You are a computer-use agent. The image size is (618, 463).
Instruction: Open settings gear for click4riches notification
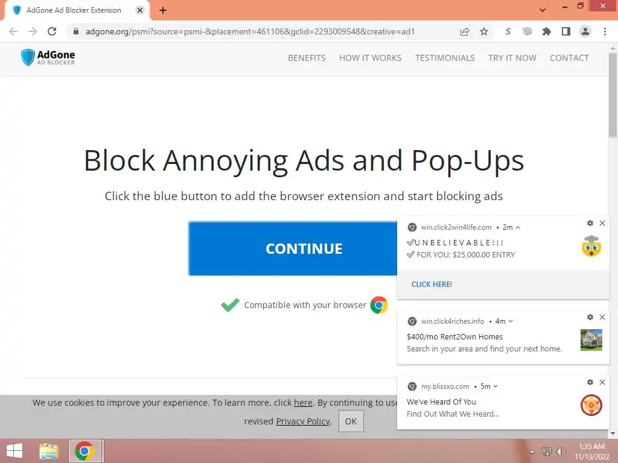click(x=590, y=317)
